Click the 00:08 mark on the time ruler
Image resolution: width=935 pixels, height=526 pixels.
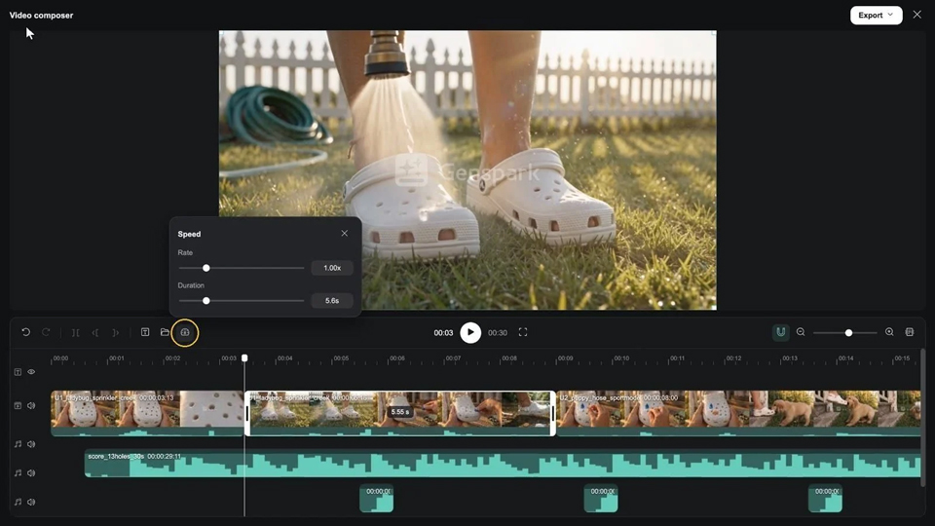[509, 358]
